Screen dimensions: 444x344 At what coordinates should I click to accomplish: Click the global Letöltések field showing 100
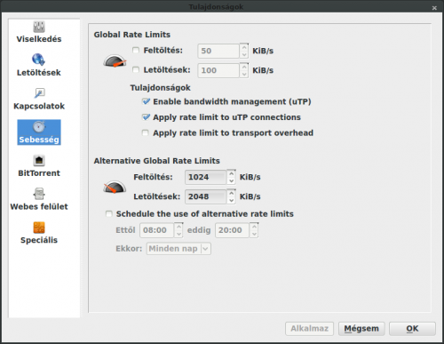(218, 70)
